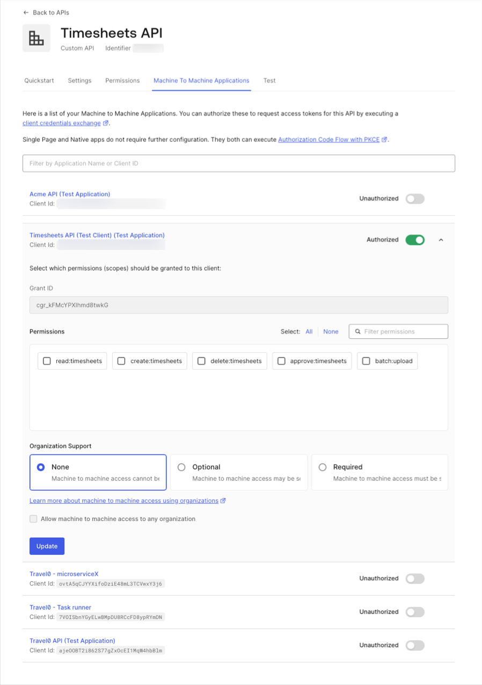Enable machine to machine access to any organization
This screenshot has width=482, height=685.
pyautogui.click(x=33, y=519)
